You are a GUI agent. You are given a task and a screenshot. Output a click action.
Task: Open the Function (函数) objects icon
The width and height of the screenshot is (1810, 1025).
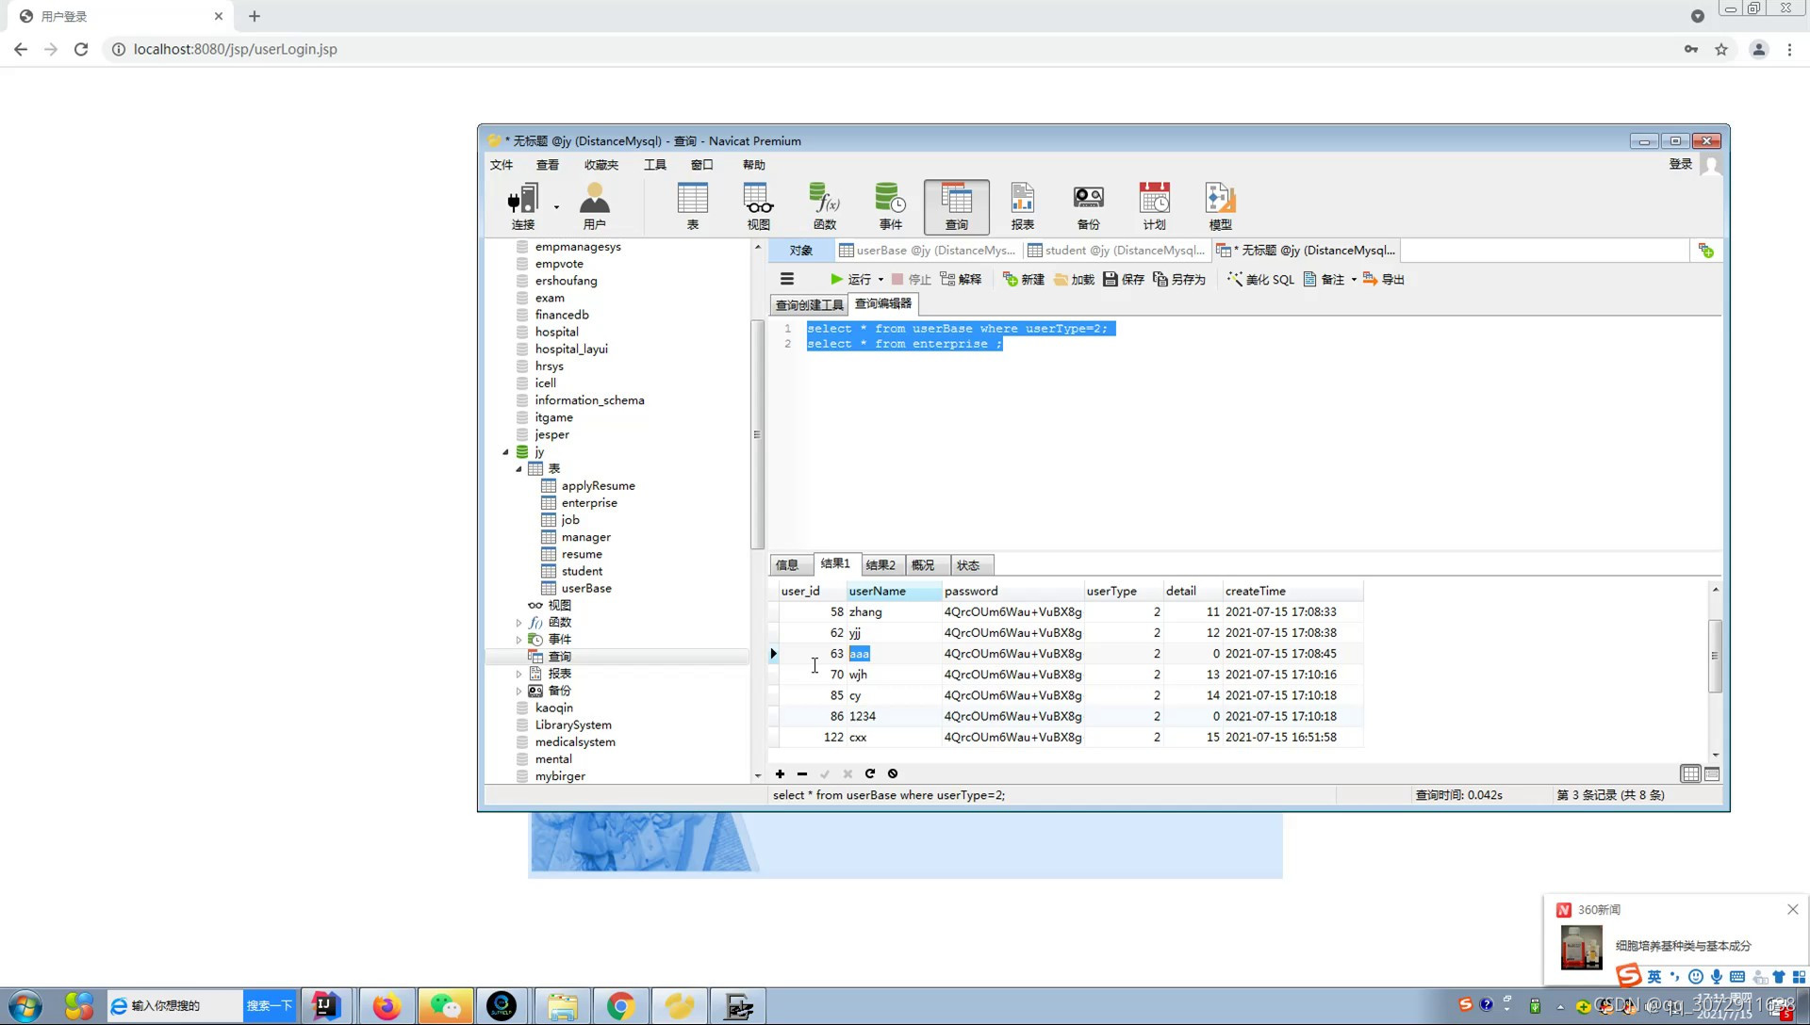pos(824,206)
